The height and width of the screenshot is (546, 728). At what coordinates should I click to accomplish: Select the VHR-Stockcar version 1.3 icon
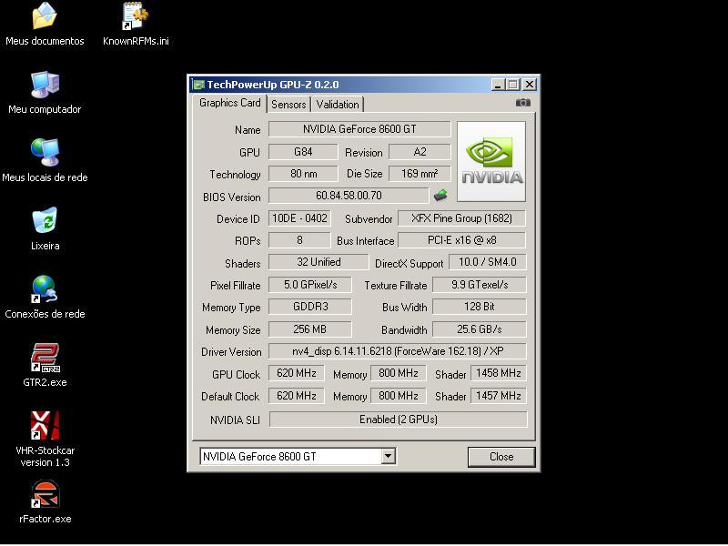tap(45, 425)
